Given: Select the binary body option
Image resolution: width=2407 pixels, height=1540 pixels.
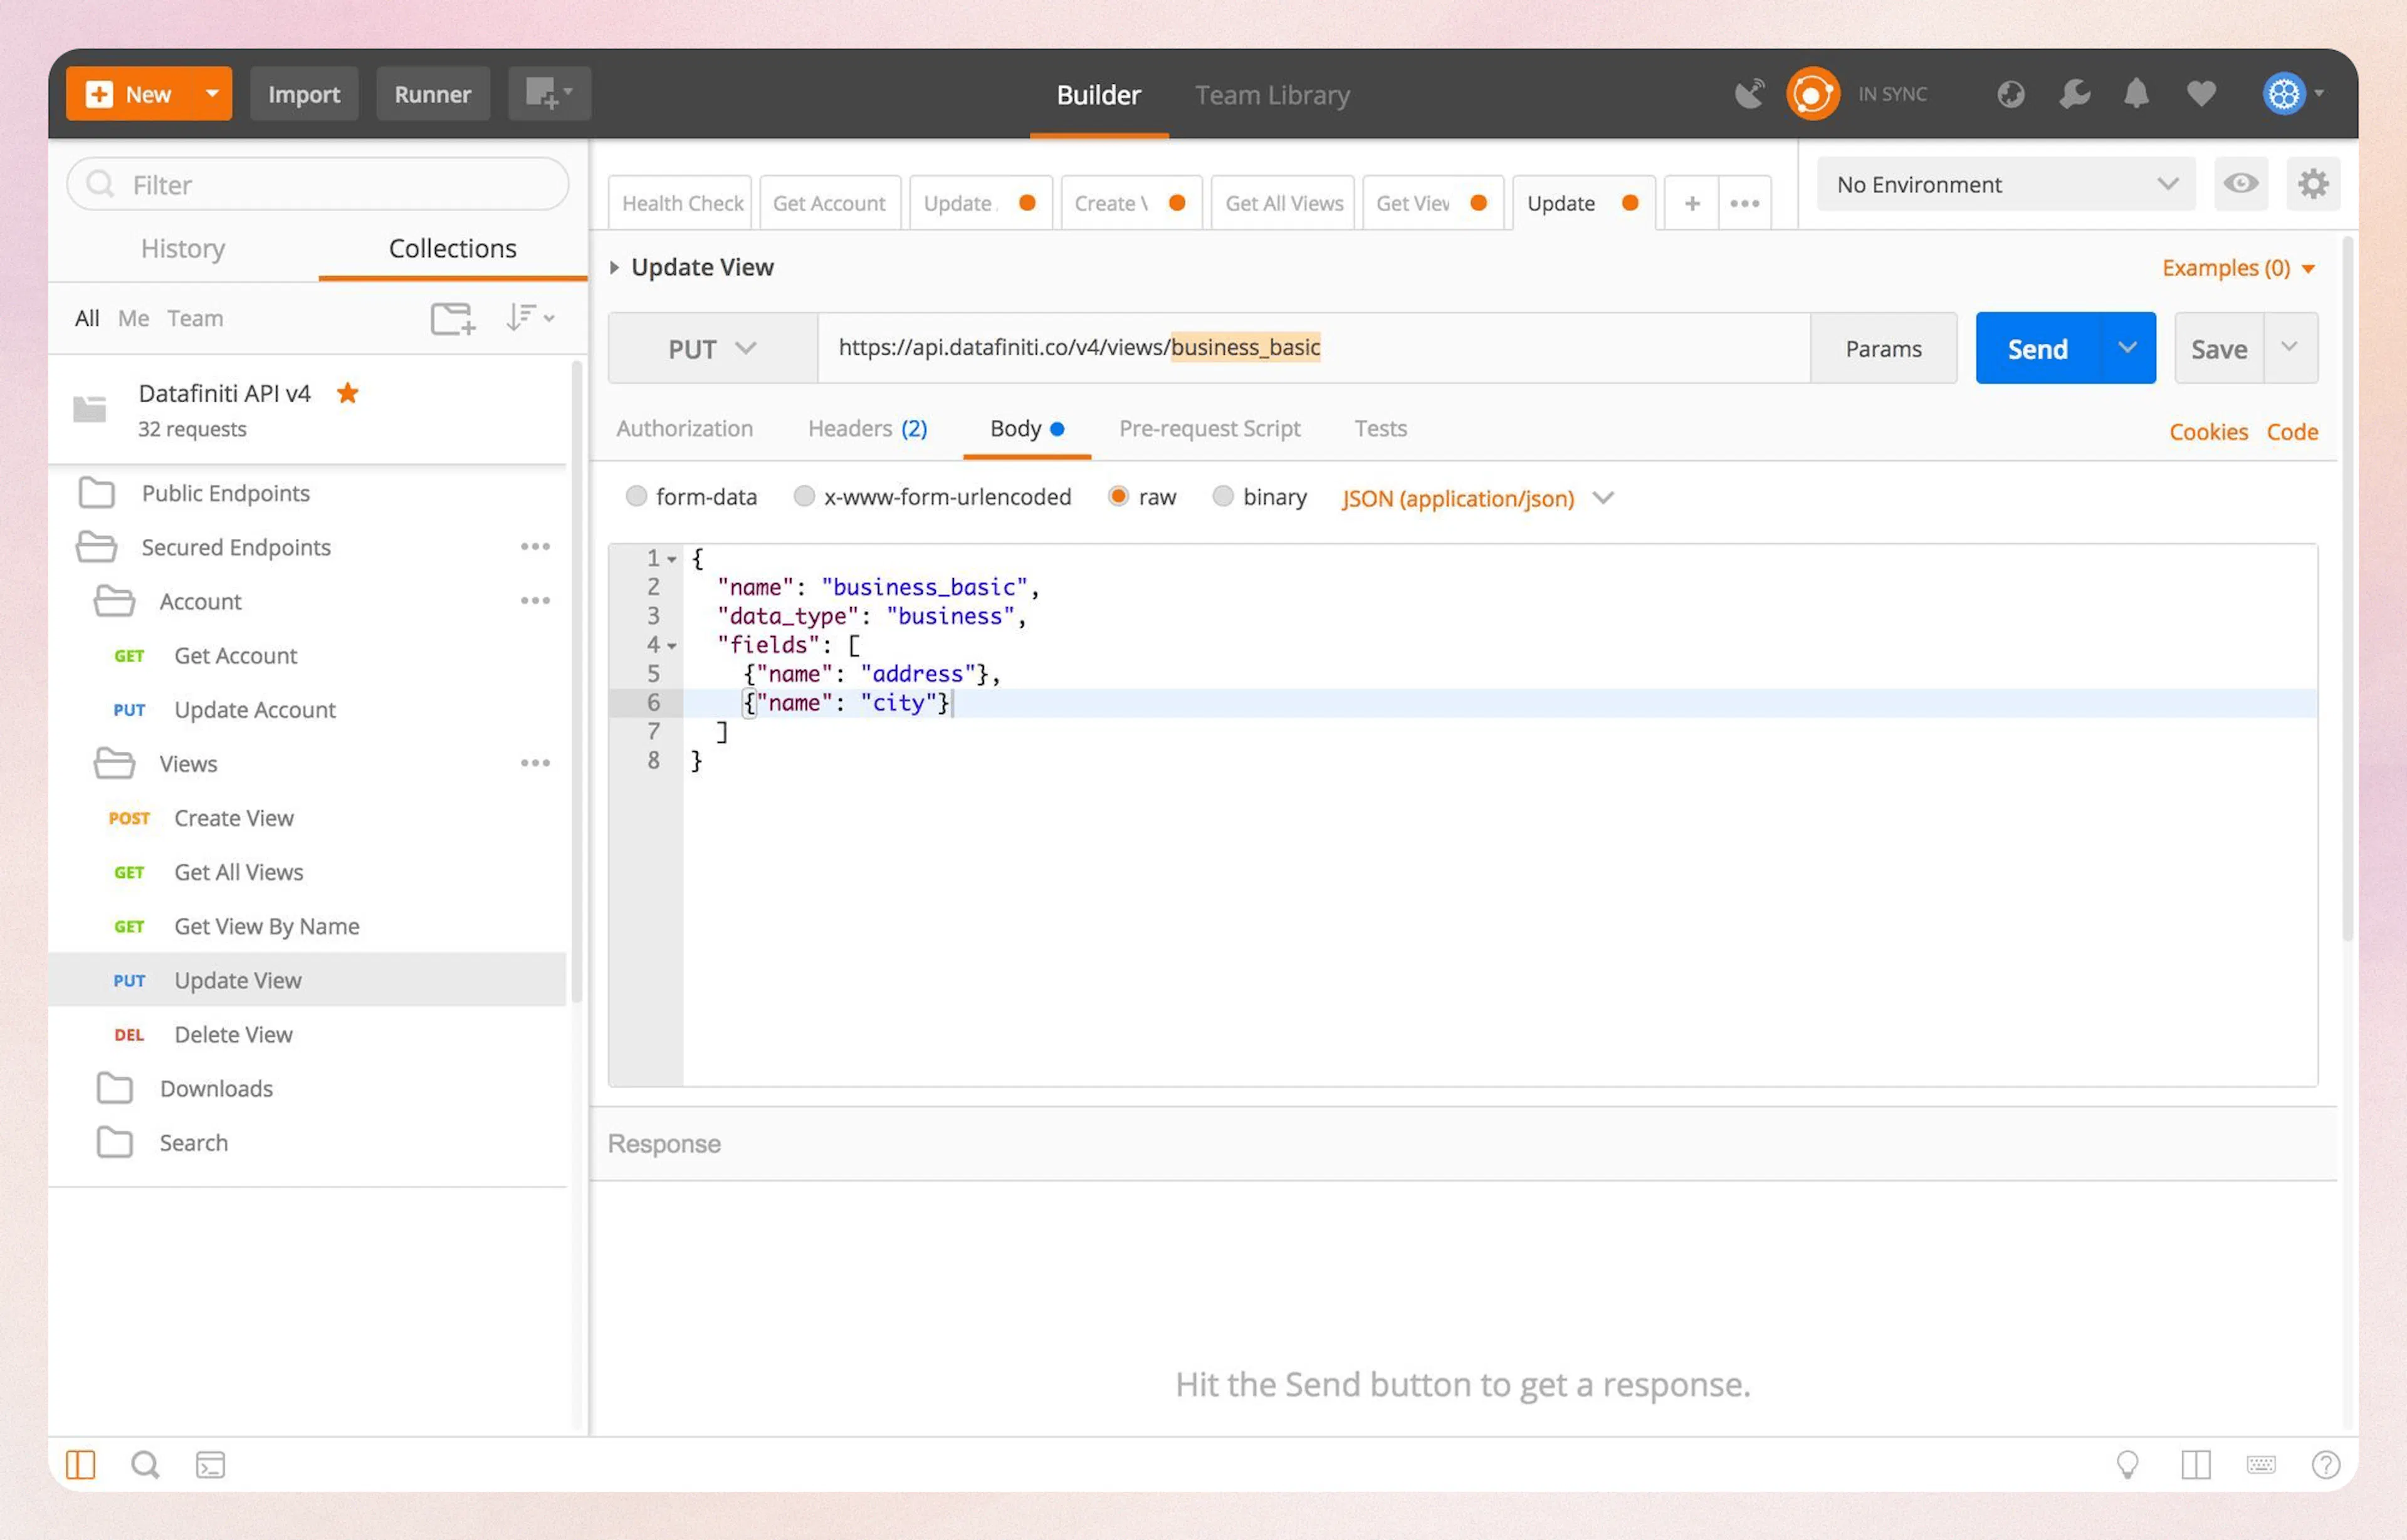Looking at the screenshot, I should (1224, 497).
